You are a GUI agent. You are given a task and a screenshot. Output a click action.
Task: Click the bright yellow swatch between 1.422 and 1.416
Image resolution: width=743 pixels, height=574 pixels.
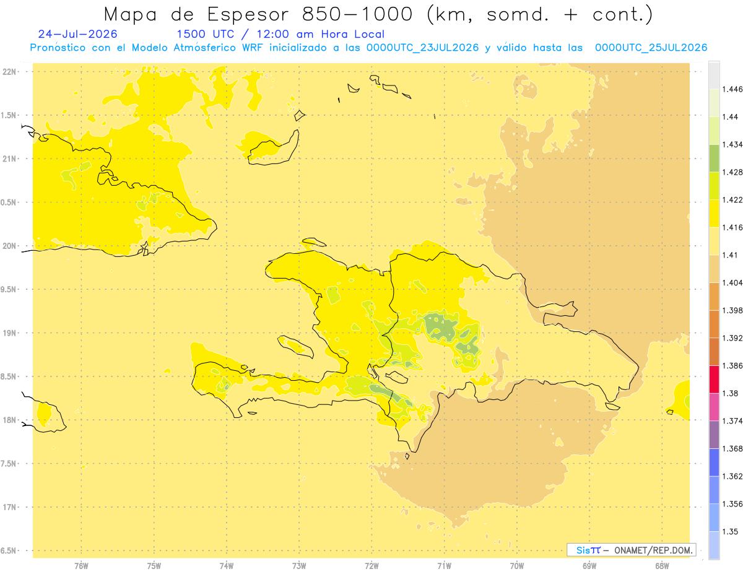click(714, 214)
